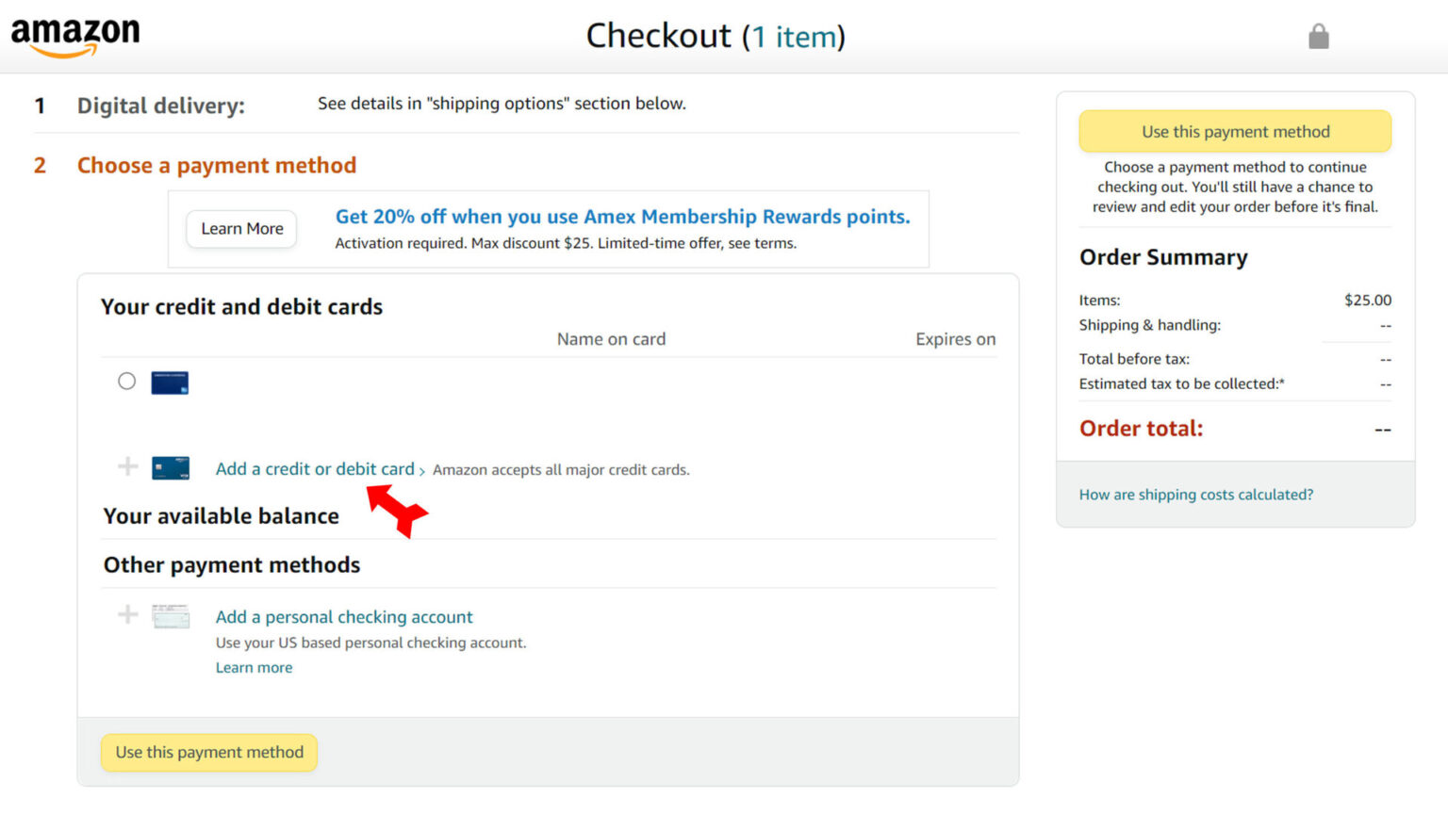Click the check image beside checking account option
Image resolution: width=1448 pixels, height=814 pixels.
coord(171,617)
